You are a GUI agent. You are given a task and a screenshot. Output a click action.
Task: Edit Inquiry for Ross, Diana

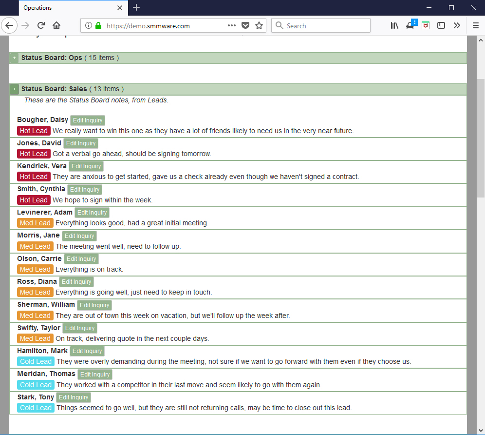[76, 282]
